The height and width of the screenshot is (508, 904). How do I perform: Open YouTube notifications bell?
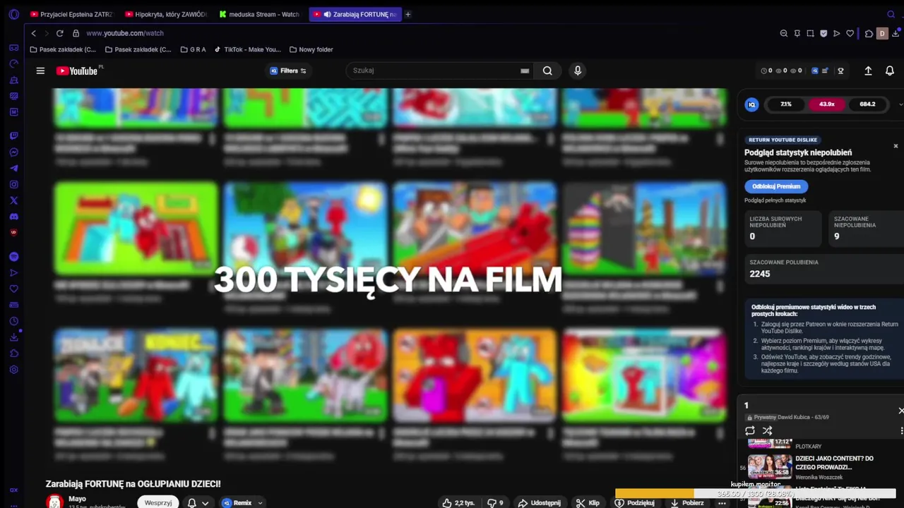(x=890, y=71)
